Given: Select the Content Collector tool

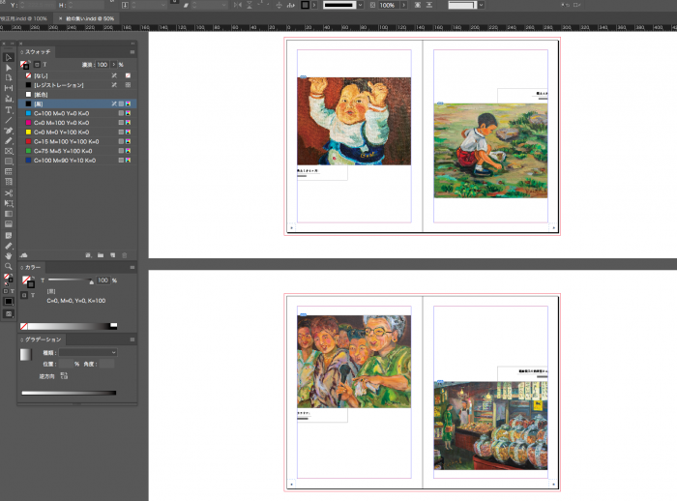Looking at the screenshot, I should pyautogui.click(x=8, y=99).
